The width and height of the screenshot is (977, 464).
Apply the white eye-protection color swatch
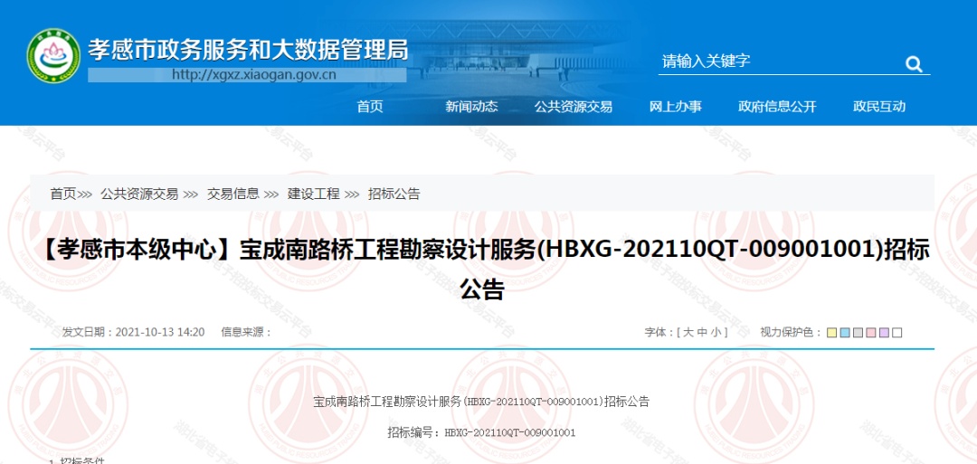coord(897,333)
